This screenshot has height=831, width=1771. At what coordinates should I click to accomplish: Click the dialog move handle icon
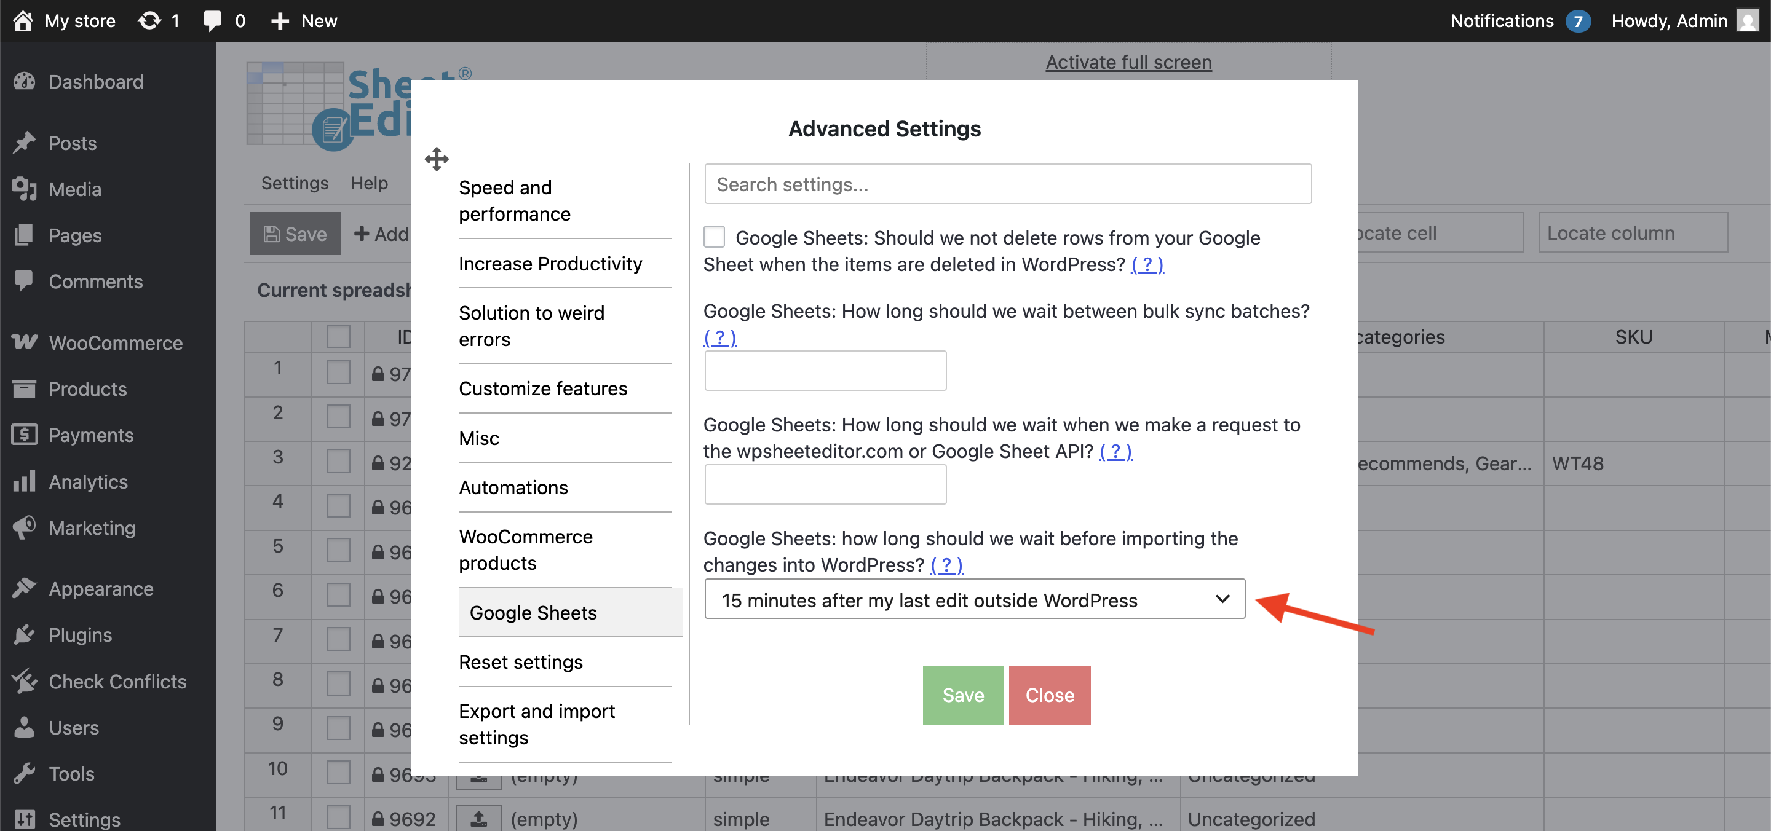437,159
